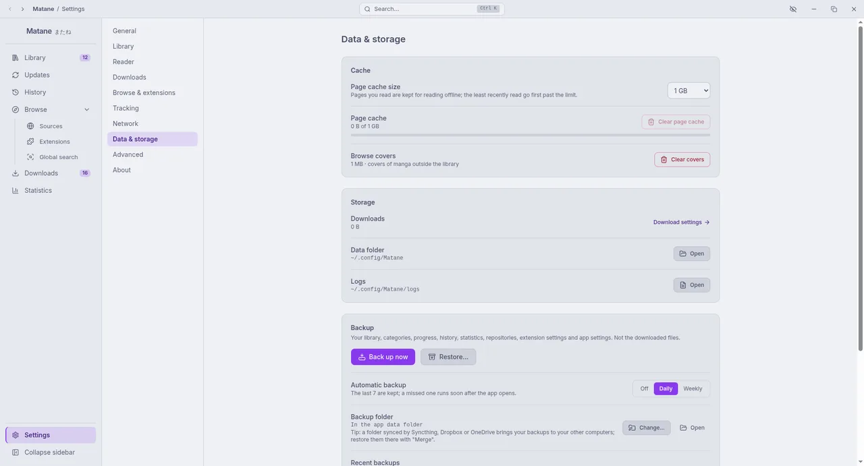Open General settings tab
The height and width of the screenshot is (466, 864).
[x=153, y=31]
